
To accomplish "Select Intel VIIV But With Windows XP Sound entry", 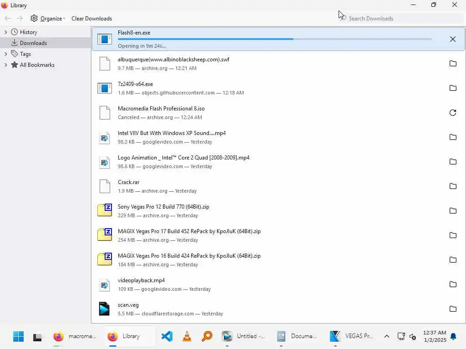I will point(278,137).
